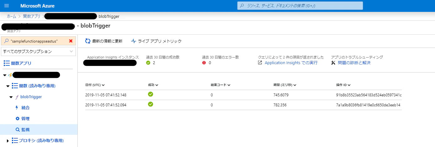Go to the 関数アプリ breadcrumb
This screenshot has height=147, width=435.
pyautogui.click(x=32, y=16)
